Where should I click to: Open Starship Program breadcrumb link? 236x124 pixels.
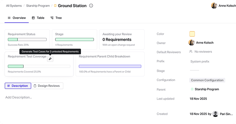point(38,6)
